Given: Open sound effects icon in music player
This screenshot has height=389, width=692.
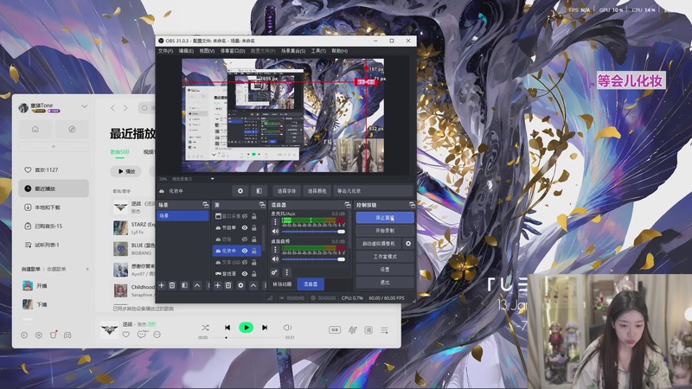Looking at the screenshot, I should click(x=352, y=330).
